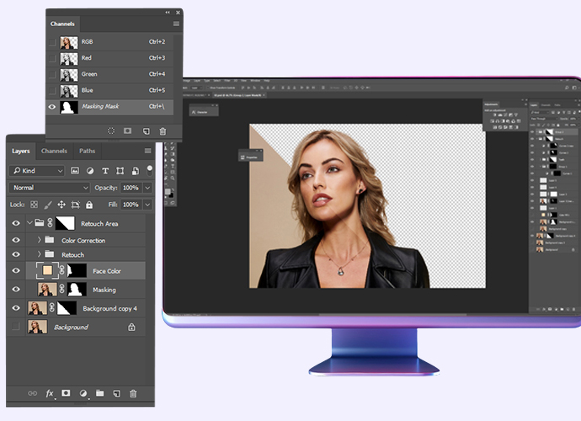This screenshot has width=581, height=421.
Task: Click the add layer style fx icon
Action: coord(49,393)
